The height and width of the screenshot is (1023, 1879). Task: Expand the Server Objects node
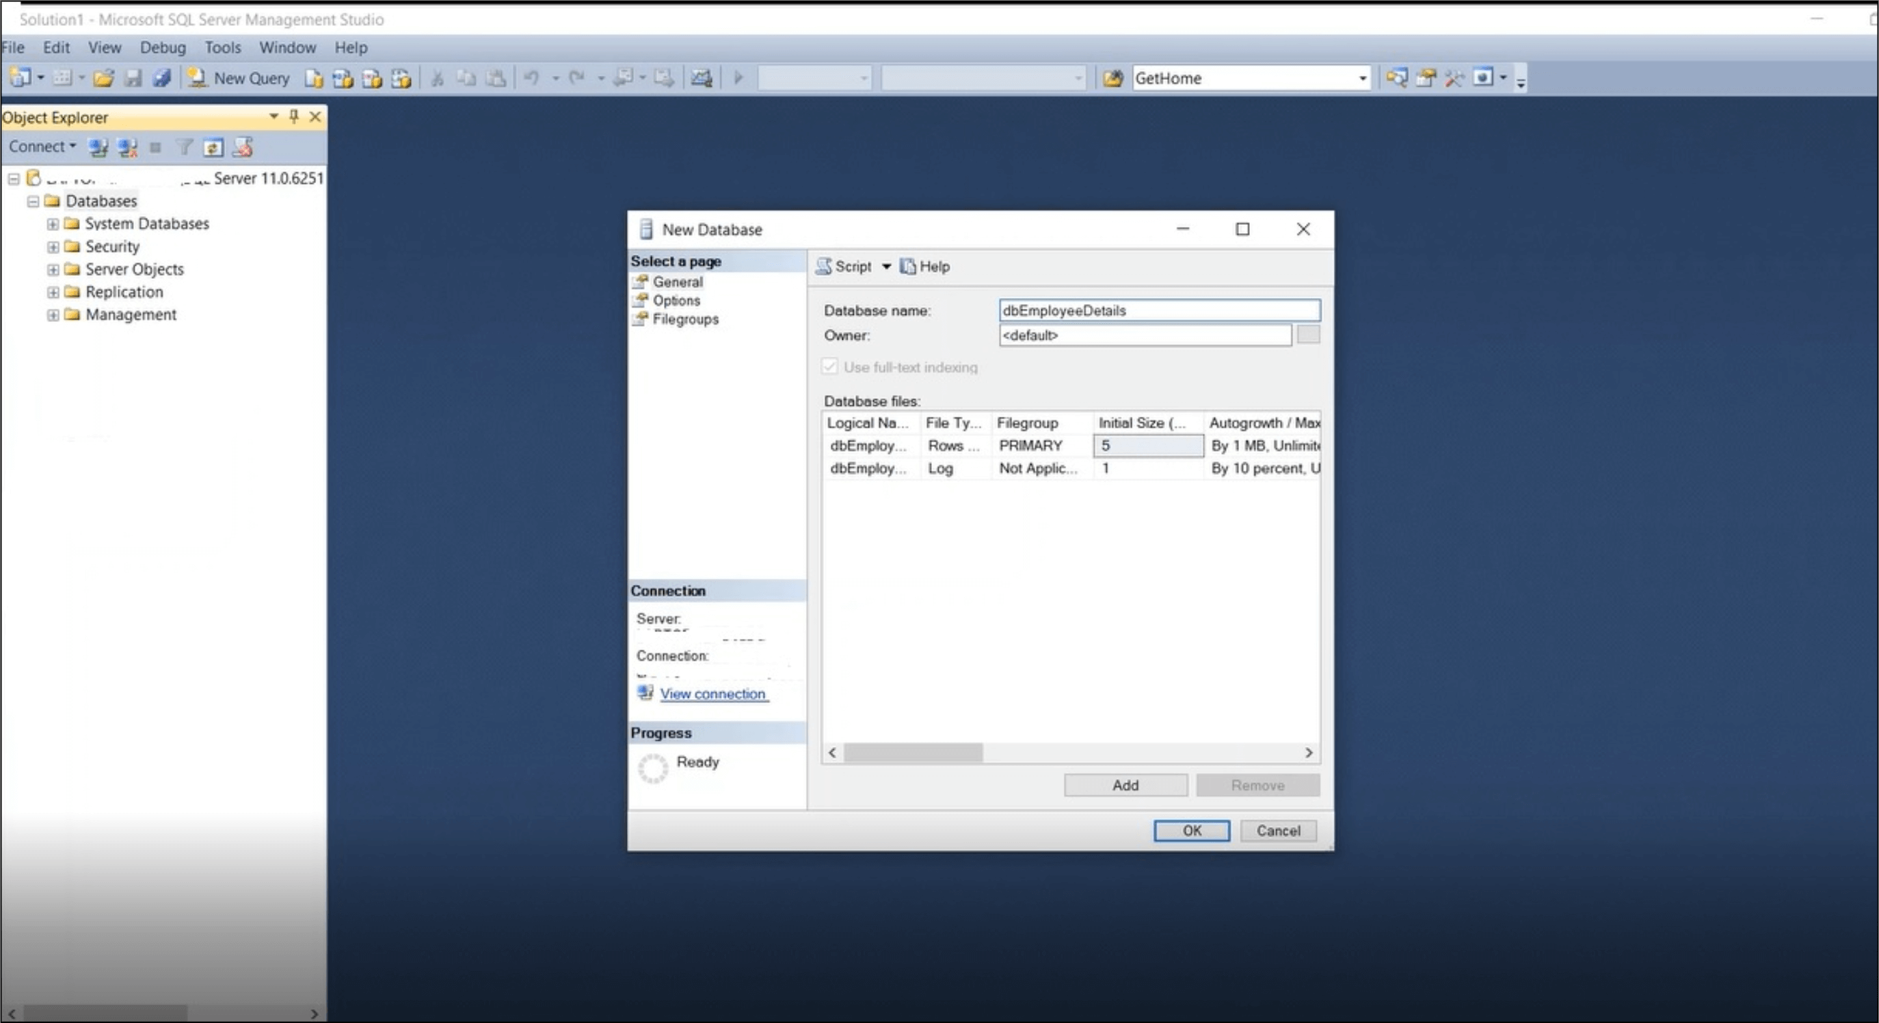(x=52, y=269)
